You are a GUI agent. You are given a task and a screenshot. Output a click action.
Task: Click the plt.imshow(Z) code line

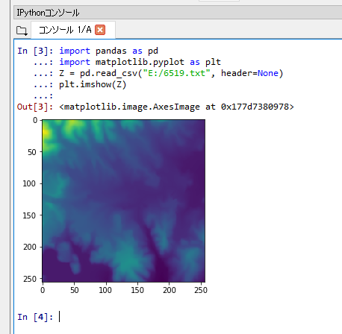[x=93, y=84]
